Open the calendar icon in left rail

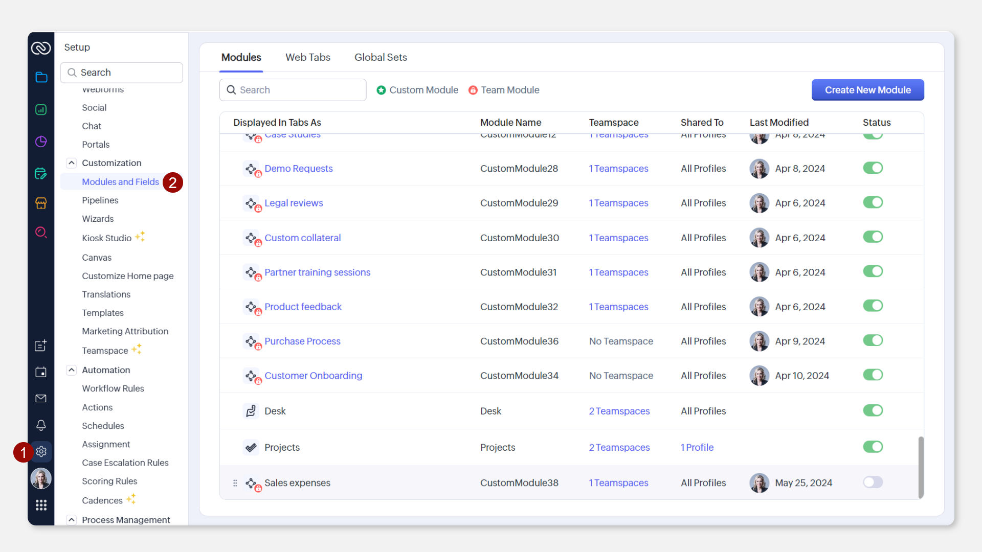41,372
